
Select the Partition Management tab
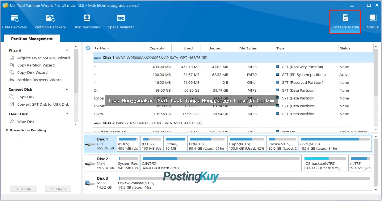click(32, 39)
